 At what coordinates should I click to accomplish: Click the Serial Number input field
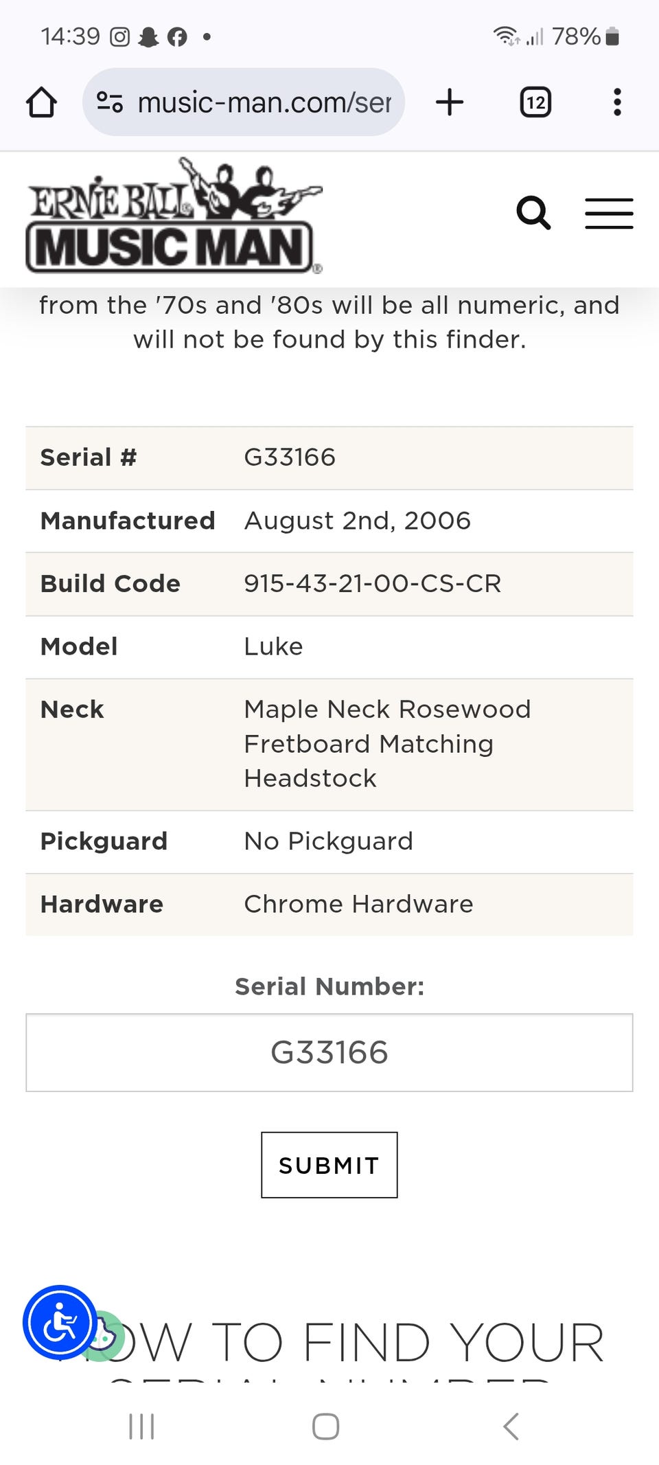329,1052
